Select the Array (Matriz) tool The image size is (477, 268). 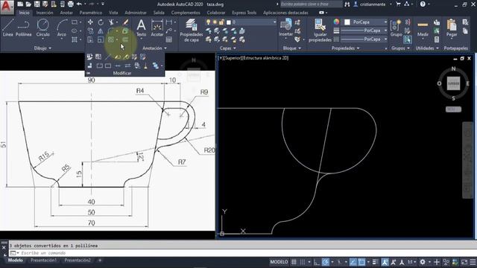click(111, 39)
